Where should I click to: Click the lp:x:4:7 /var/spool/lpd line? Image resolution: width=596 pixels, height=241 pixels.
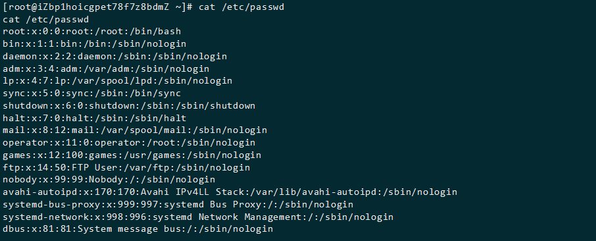118,81
